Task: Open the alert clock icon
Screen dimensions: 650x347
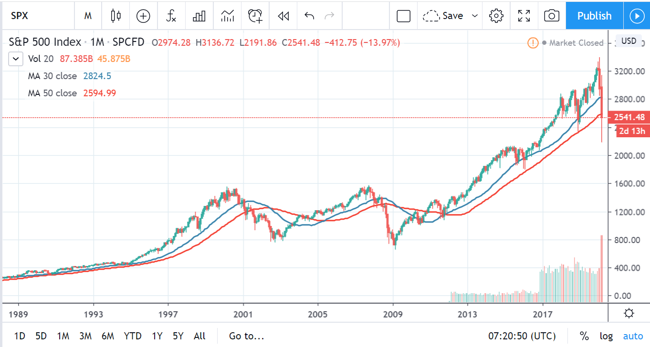Action: [x=255, y=16]
